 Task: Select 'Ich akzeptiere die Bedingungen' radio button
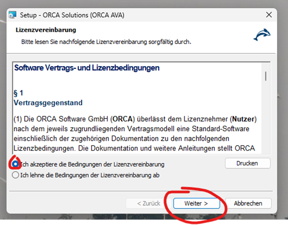tap(15, 164)
